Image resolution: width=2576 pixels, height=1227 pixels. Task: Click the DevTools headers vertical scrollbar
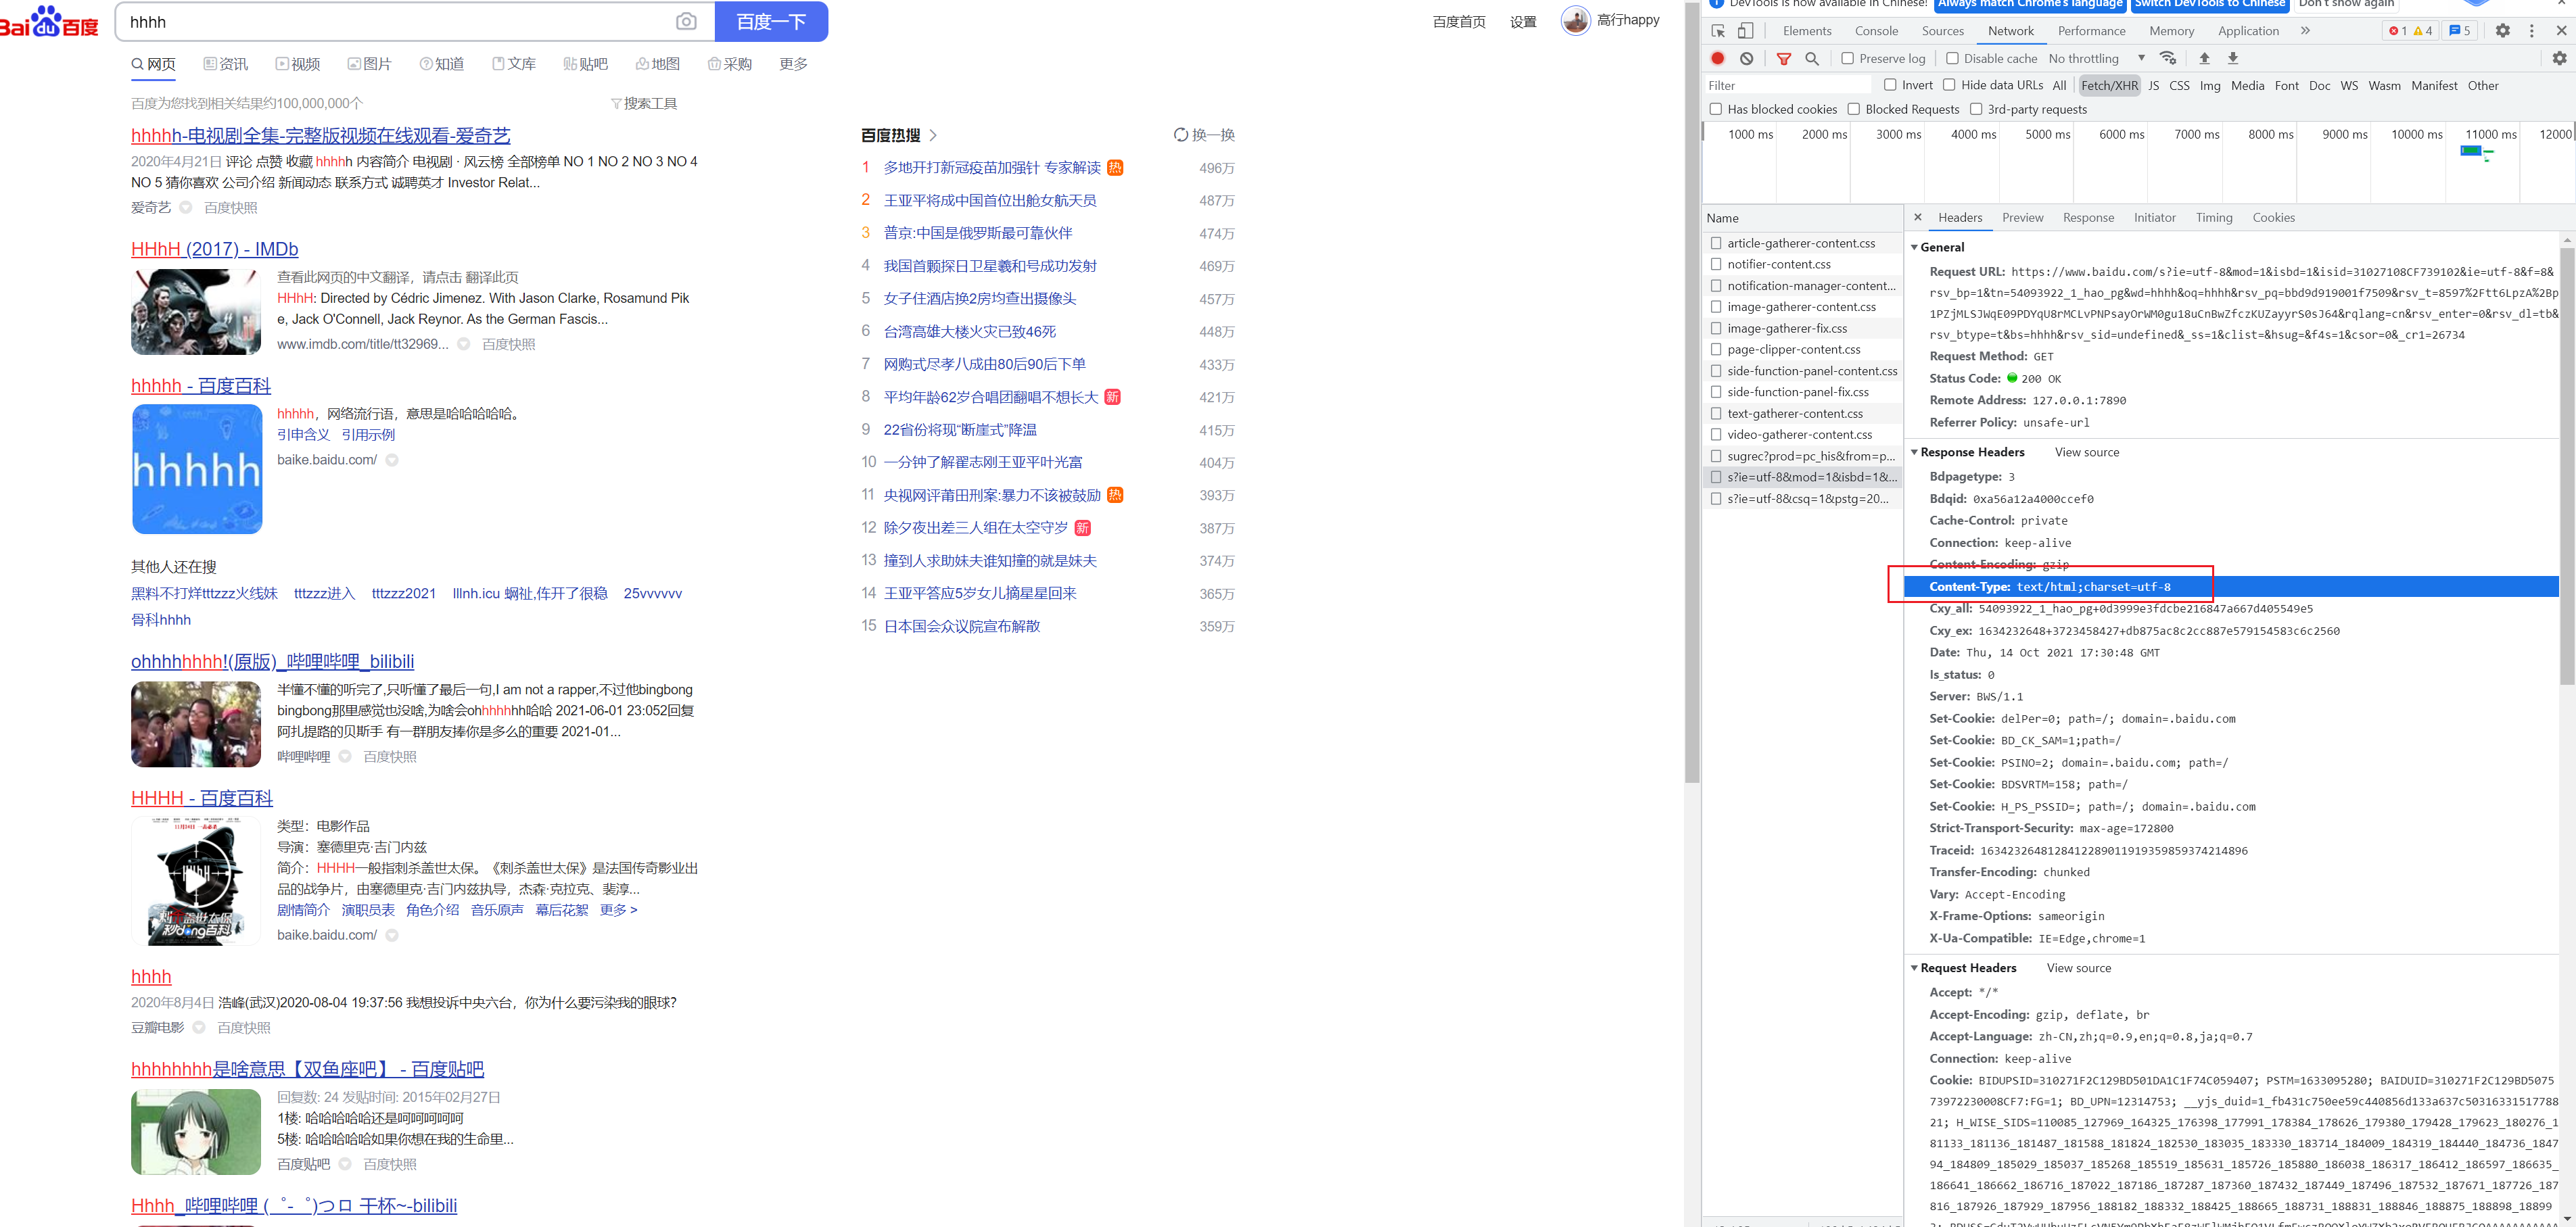(2567, 465)
